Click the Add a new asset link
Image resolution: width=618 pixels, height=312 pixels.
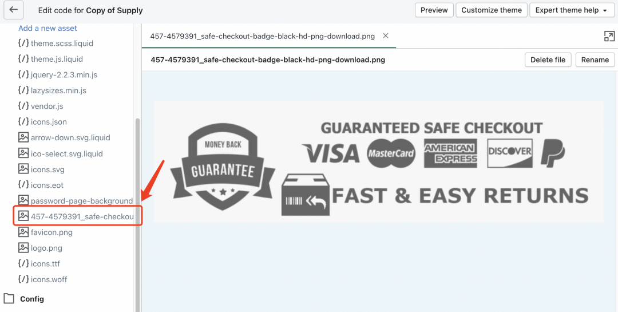47,29
